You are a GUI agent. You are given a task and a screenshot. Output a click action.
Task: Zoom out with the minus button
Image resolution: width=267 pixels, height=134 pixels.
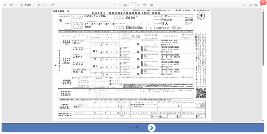[x=114, y=5]
